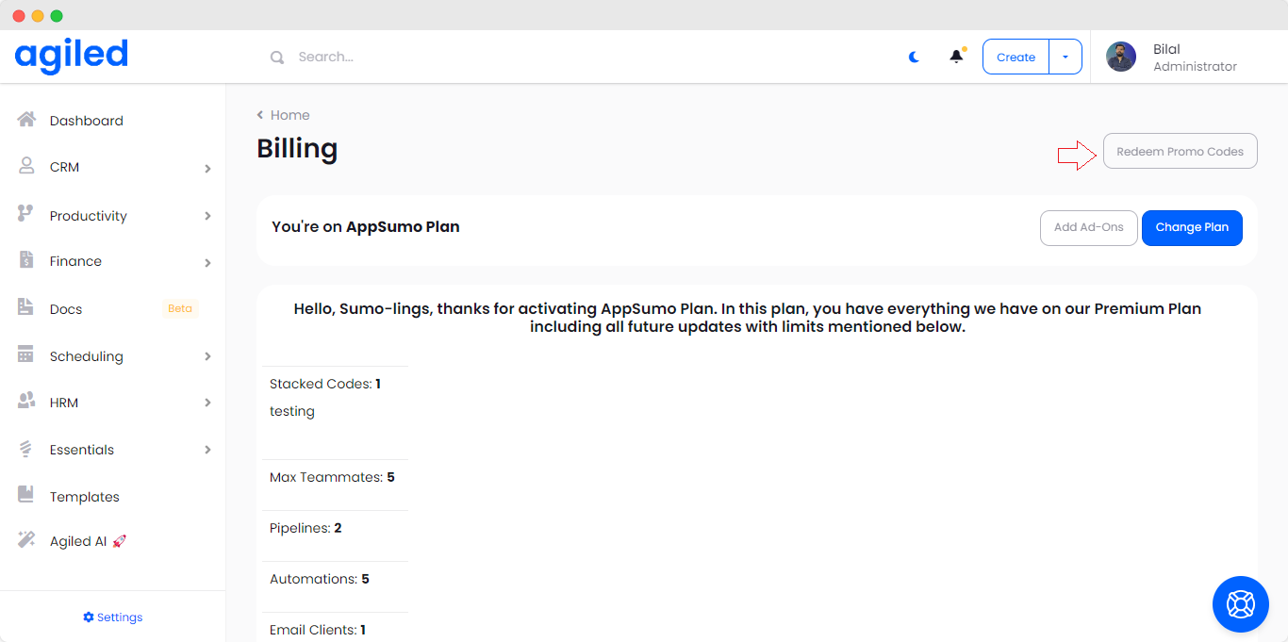Click the life-ring support chat icon
The width and height of the screenshot is (1288, 642).
1240,603
